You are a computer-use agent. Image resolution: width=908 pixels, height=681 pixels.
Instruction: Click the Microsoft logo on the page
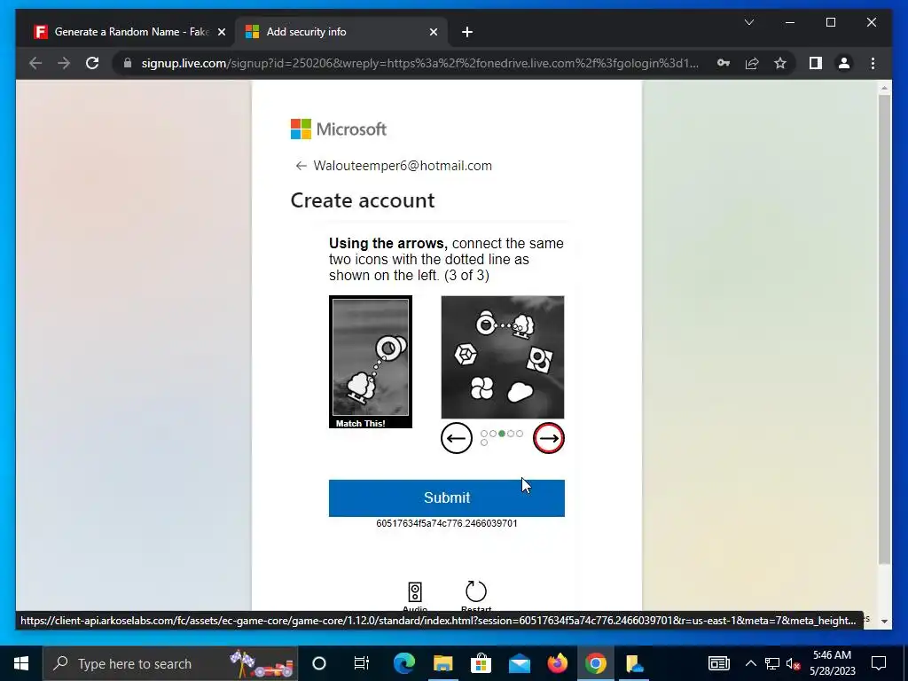(x=338, y=129)
